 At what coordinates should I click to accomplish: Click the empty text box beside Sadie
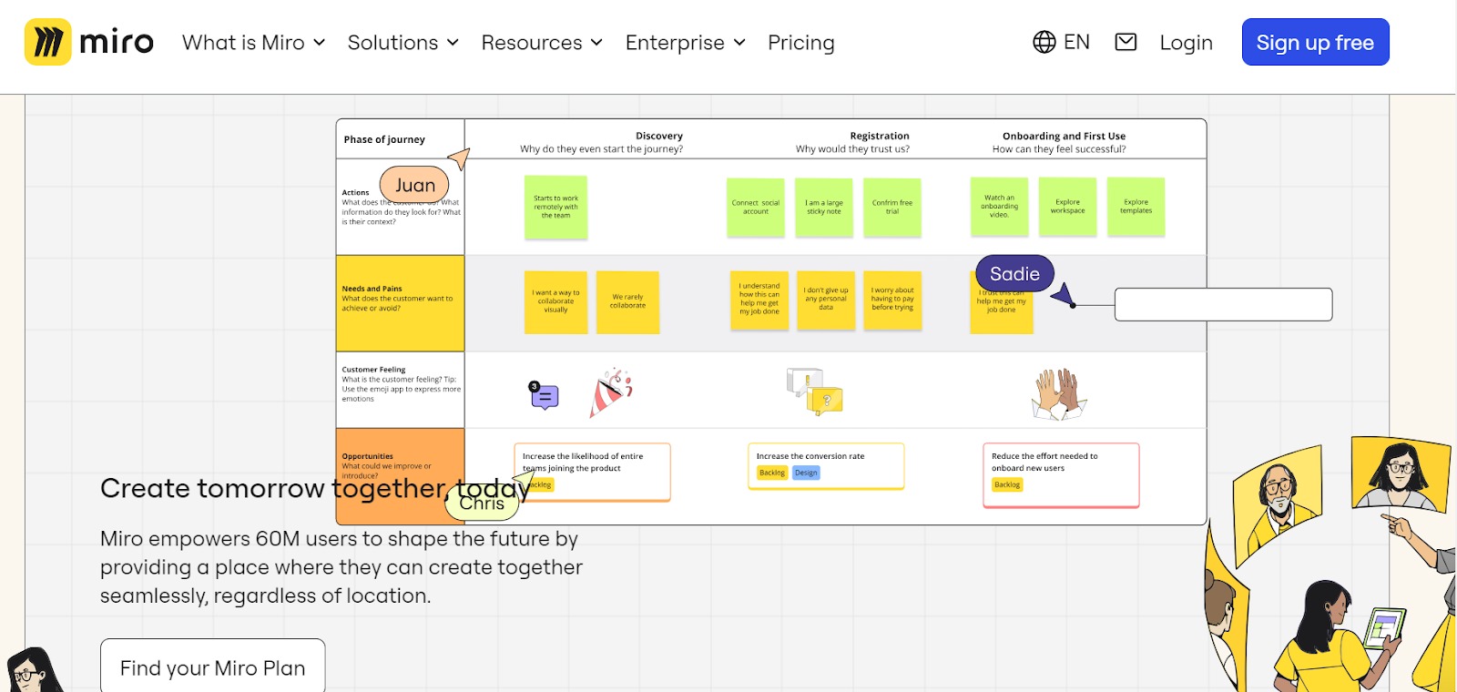coord(1223,304)
